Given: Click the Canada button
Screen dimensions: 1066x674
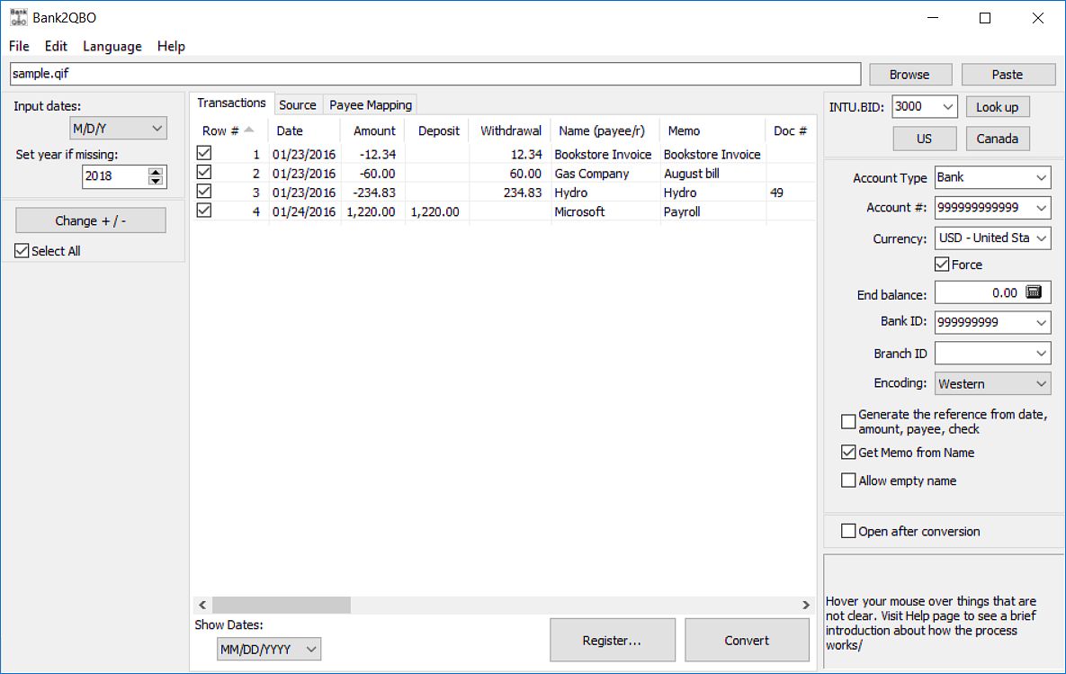Looking at the screenshot, I should pos(998,139).
